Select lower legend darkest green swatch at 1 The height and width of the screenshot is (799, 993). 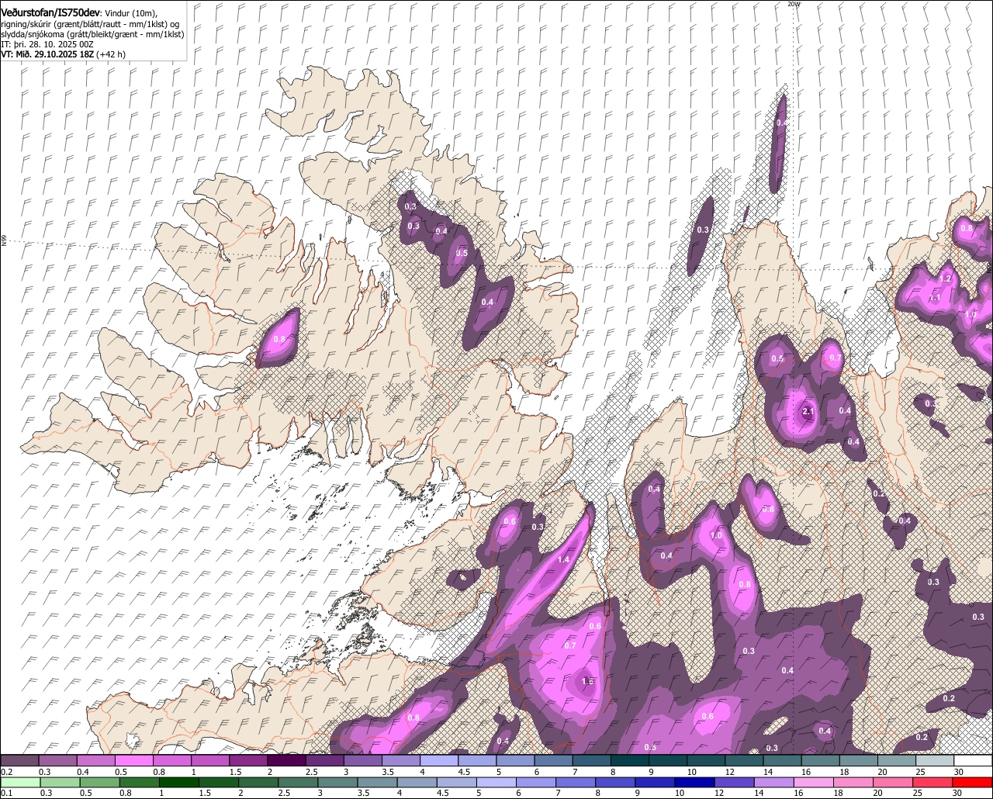(x=180, y=783)
